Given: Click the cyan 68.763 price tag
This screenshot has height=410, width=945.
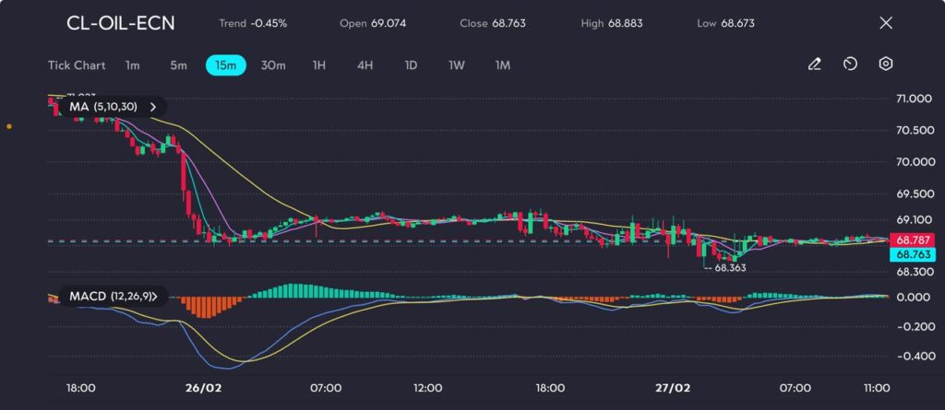Looking at the screenshot, I should coord(913,253).
